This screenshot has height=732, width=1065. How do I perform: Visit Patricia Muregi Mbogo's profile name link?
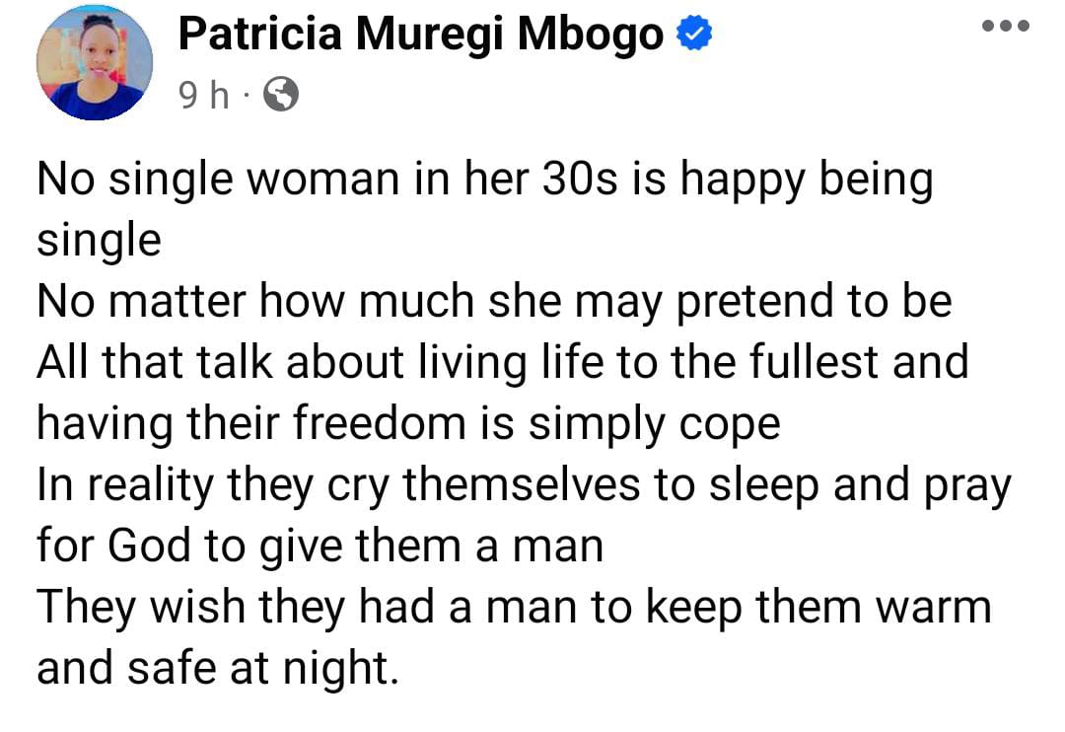tap(421, 34)
